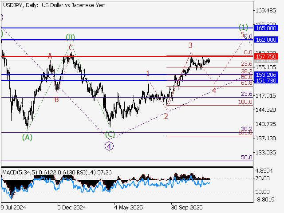Click the MACD(5,34,5) indicator label
The height and width of the screenshot is (213, 284).
pyautogui.click(x=17, y=171)
